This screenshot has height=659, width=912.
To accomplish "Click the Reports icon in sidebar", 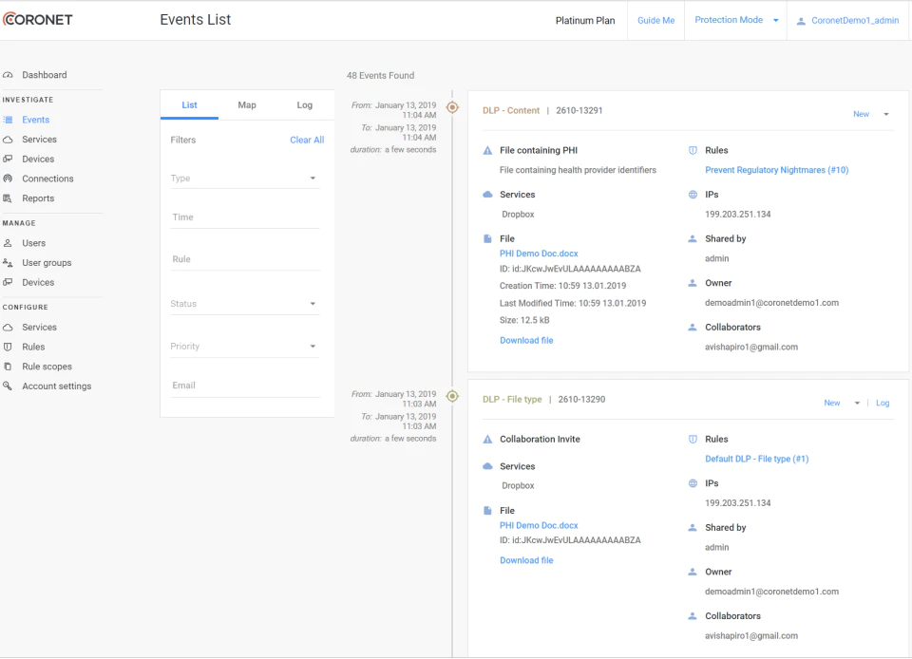I will pyautogui.click(x=8, y=198).
